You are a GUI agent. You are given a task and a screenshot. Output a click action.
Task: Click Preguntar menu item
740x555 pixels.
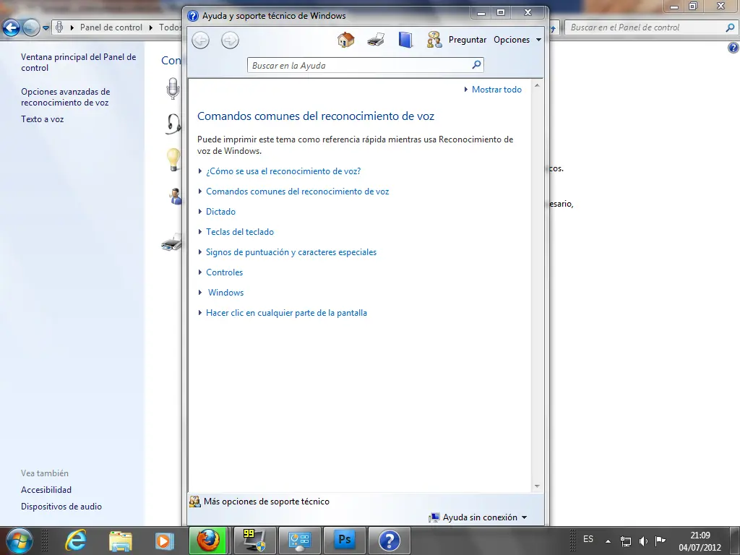pos(468,40)
